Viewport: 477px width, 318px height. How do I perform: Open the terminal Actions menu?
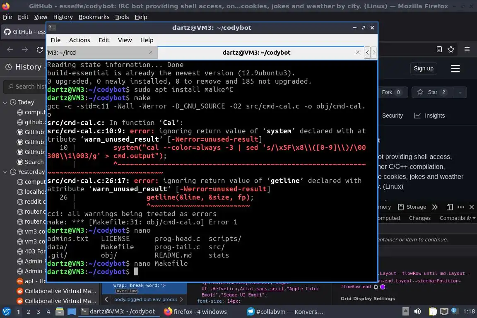pyautogui.click(x=79, y=40)
